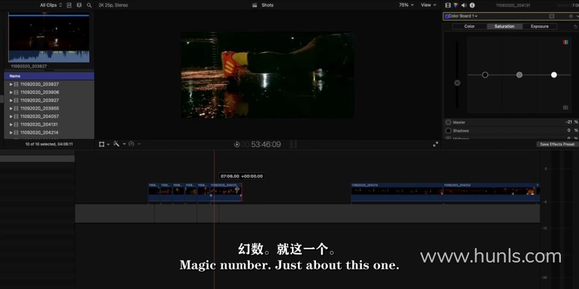Click Shadows 0 % value field

coord(573,131)
